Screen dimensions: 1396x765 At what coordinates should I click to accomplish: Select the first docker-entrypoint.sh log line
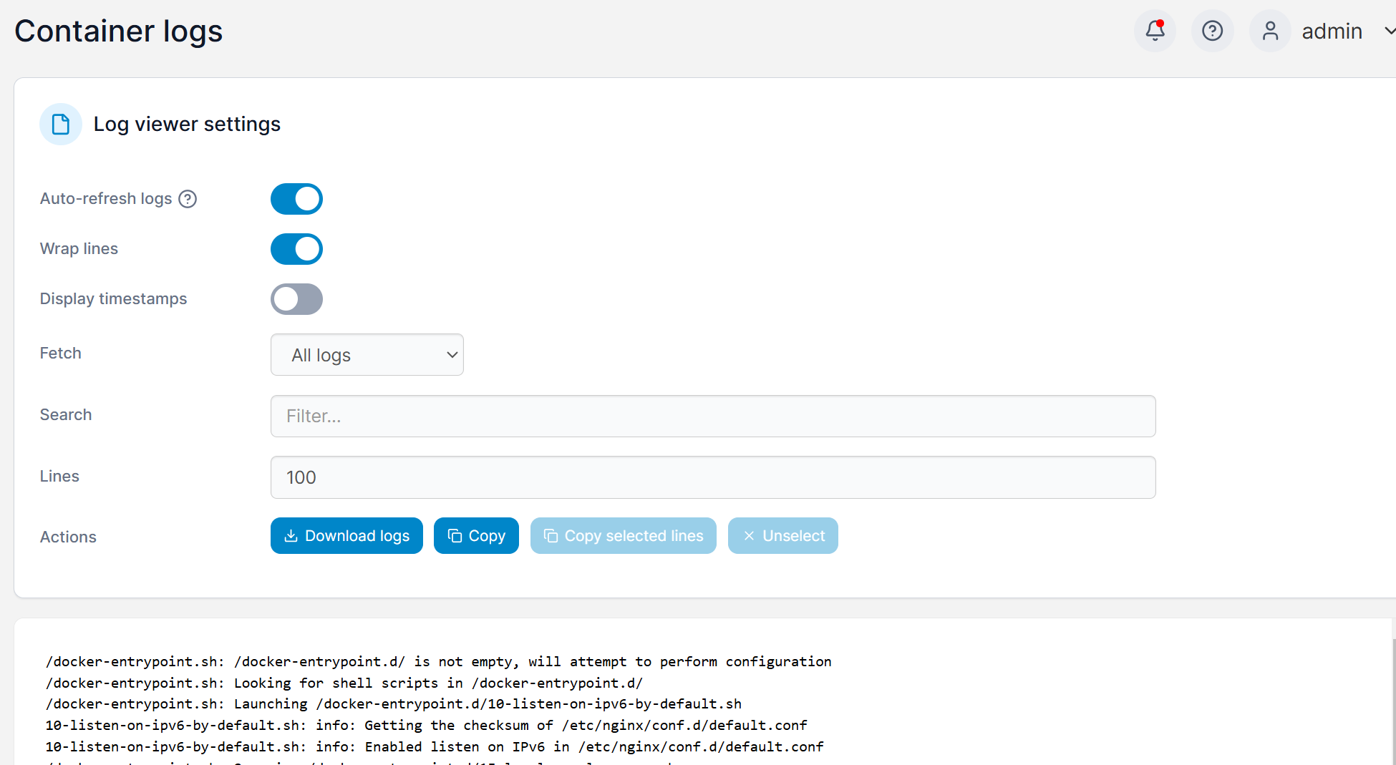(x=438, y=662)
